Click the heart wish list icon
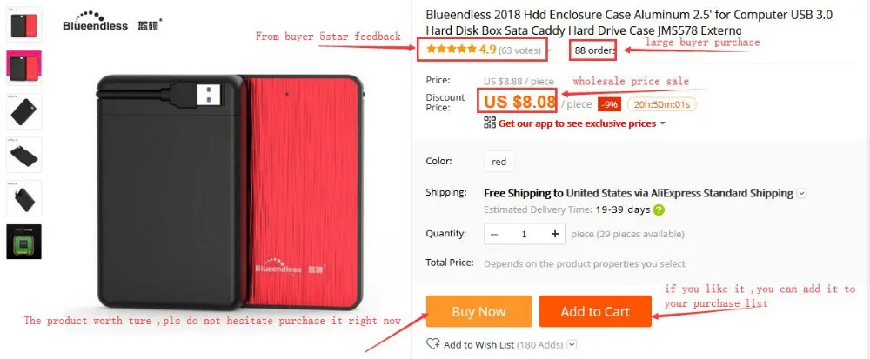 click(x=432, y=344)
